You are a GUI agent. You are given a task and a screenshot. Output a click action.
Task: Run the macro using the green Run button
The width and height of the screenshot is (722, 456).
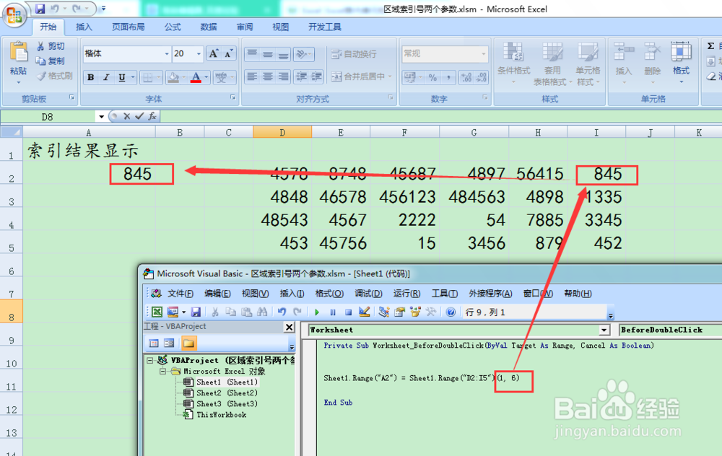318,312
